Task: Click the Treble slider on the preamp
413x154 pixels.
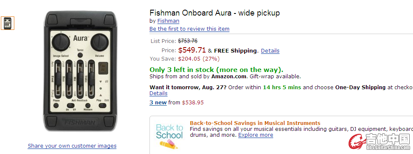Action: click(x=91, y=78)
